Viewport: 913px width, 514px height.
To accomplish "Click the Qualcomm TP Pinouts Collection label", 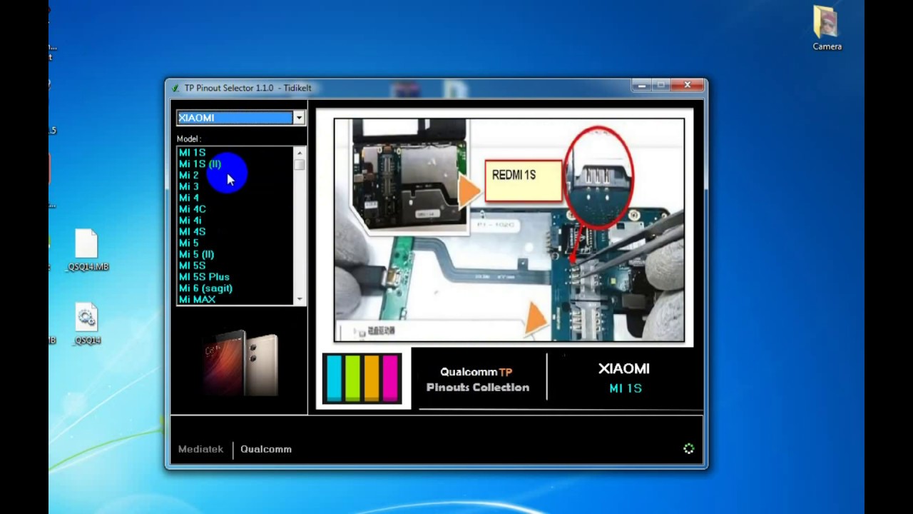I will point(478,380).
